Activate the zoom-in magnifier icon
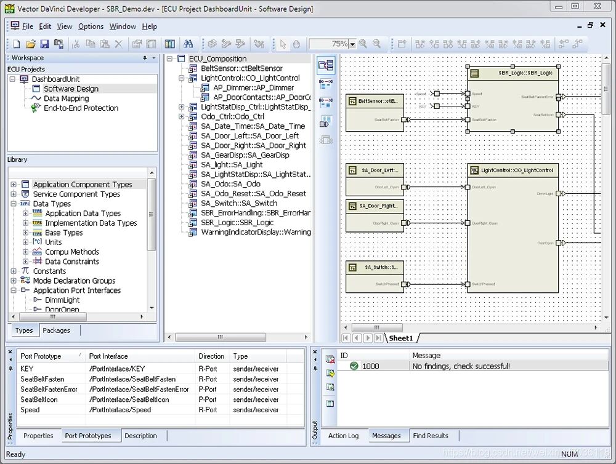The width and height of the screenshot is (616, 464). 362,44
